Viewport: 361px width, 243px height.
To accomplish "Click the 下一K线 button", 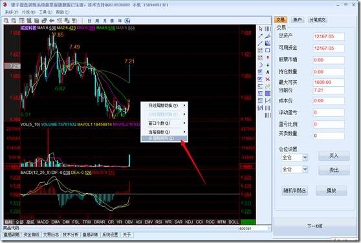I will click(x=314, y=226).
